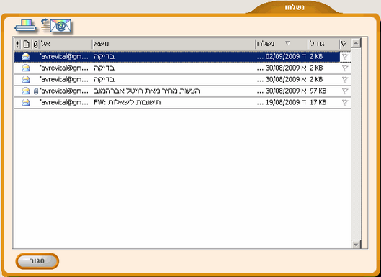Click the document icon column header

click(x=26, y=44)
